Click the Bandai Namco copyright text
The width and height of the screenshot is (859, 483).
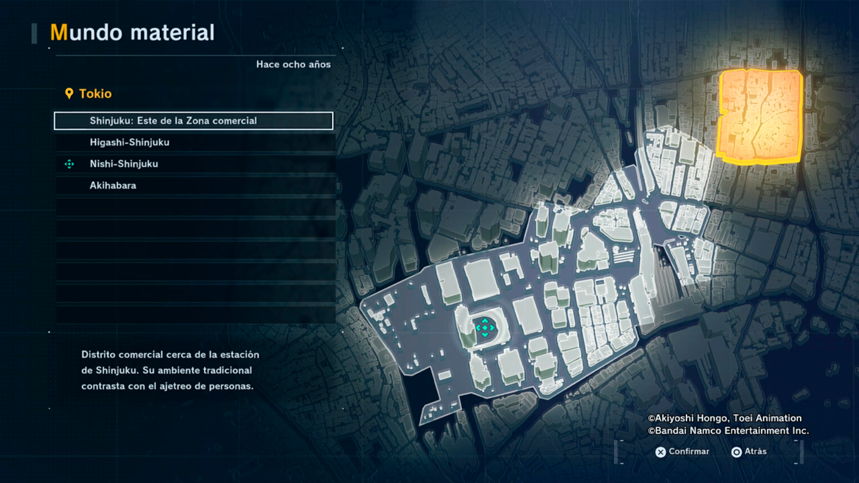coord(728,431)
